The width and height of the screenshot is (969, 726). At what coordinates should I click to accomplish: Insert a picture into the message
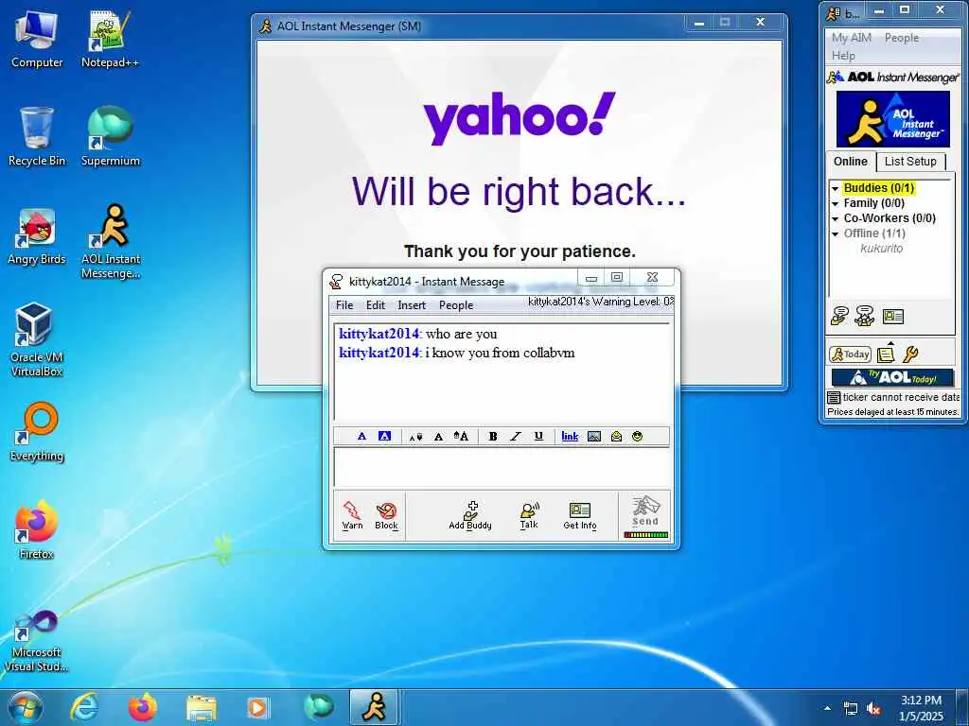(594, 437)
